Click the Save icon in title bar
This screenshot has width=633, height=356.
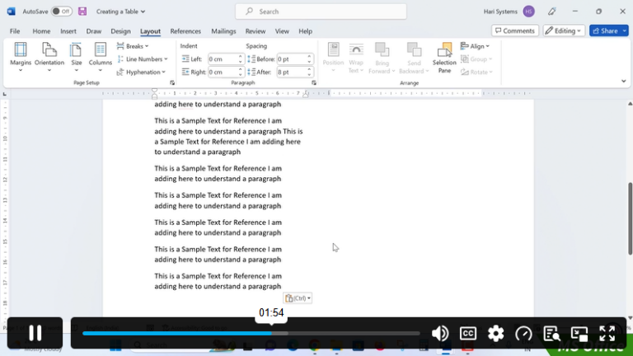82,12
